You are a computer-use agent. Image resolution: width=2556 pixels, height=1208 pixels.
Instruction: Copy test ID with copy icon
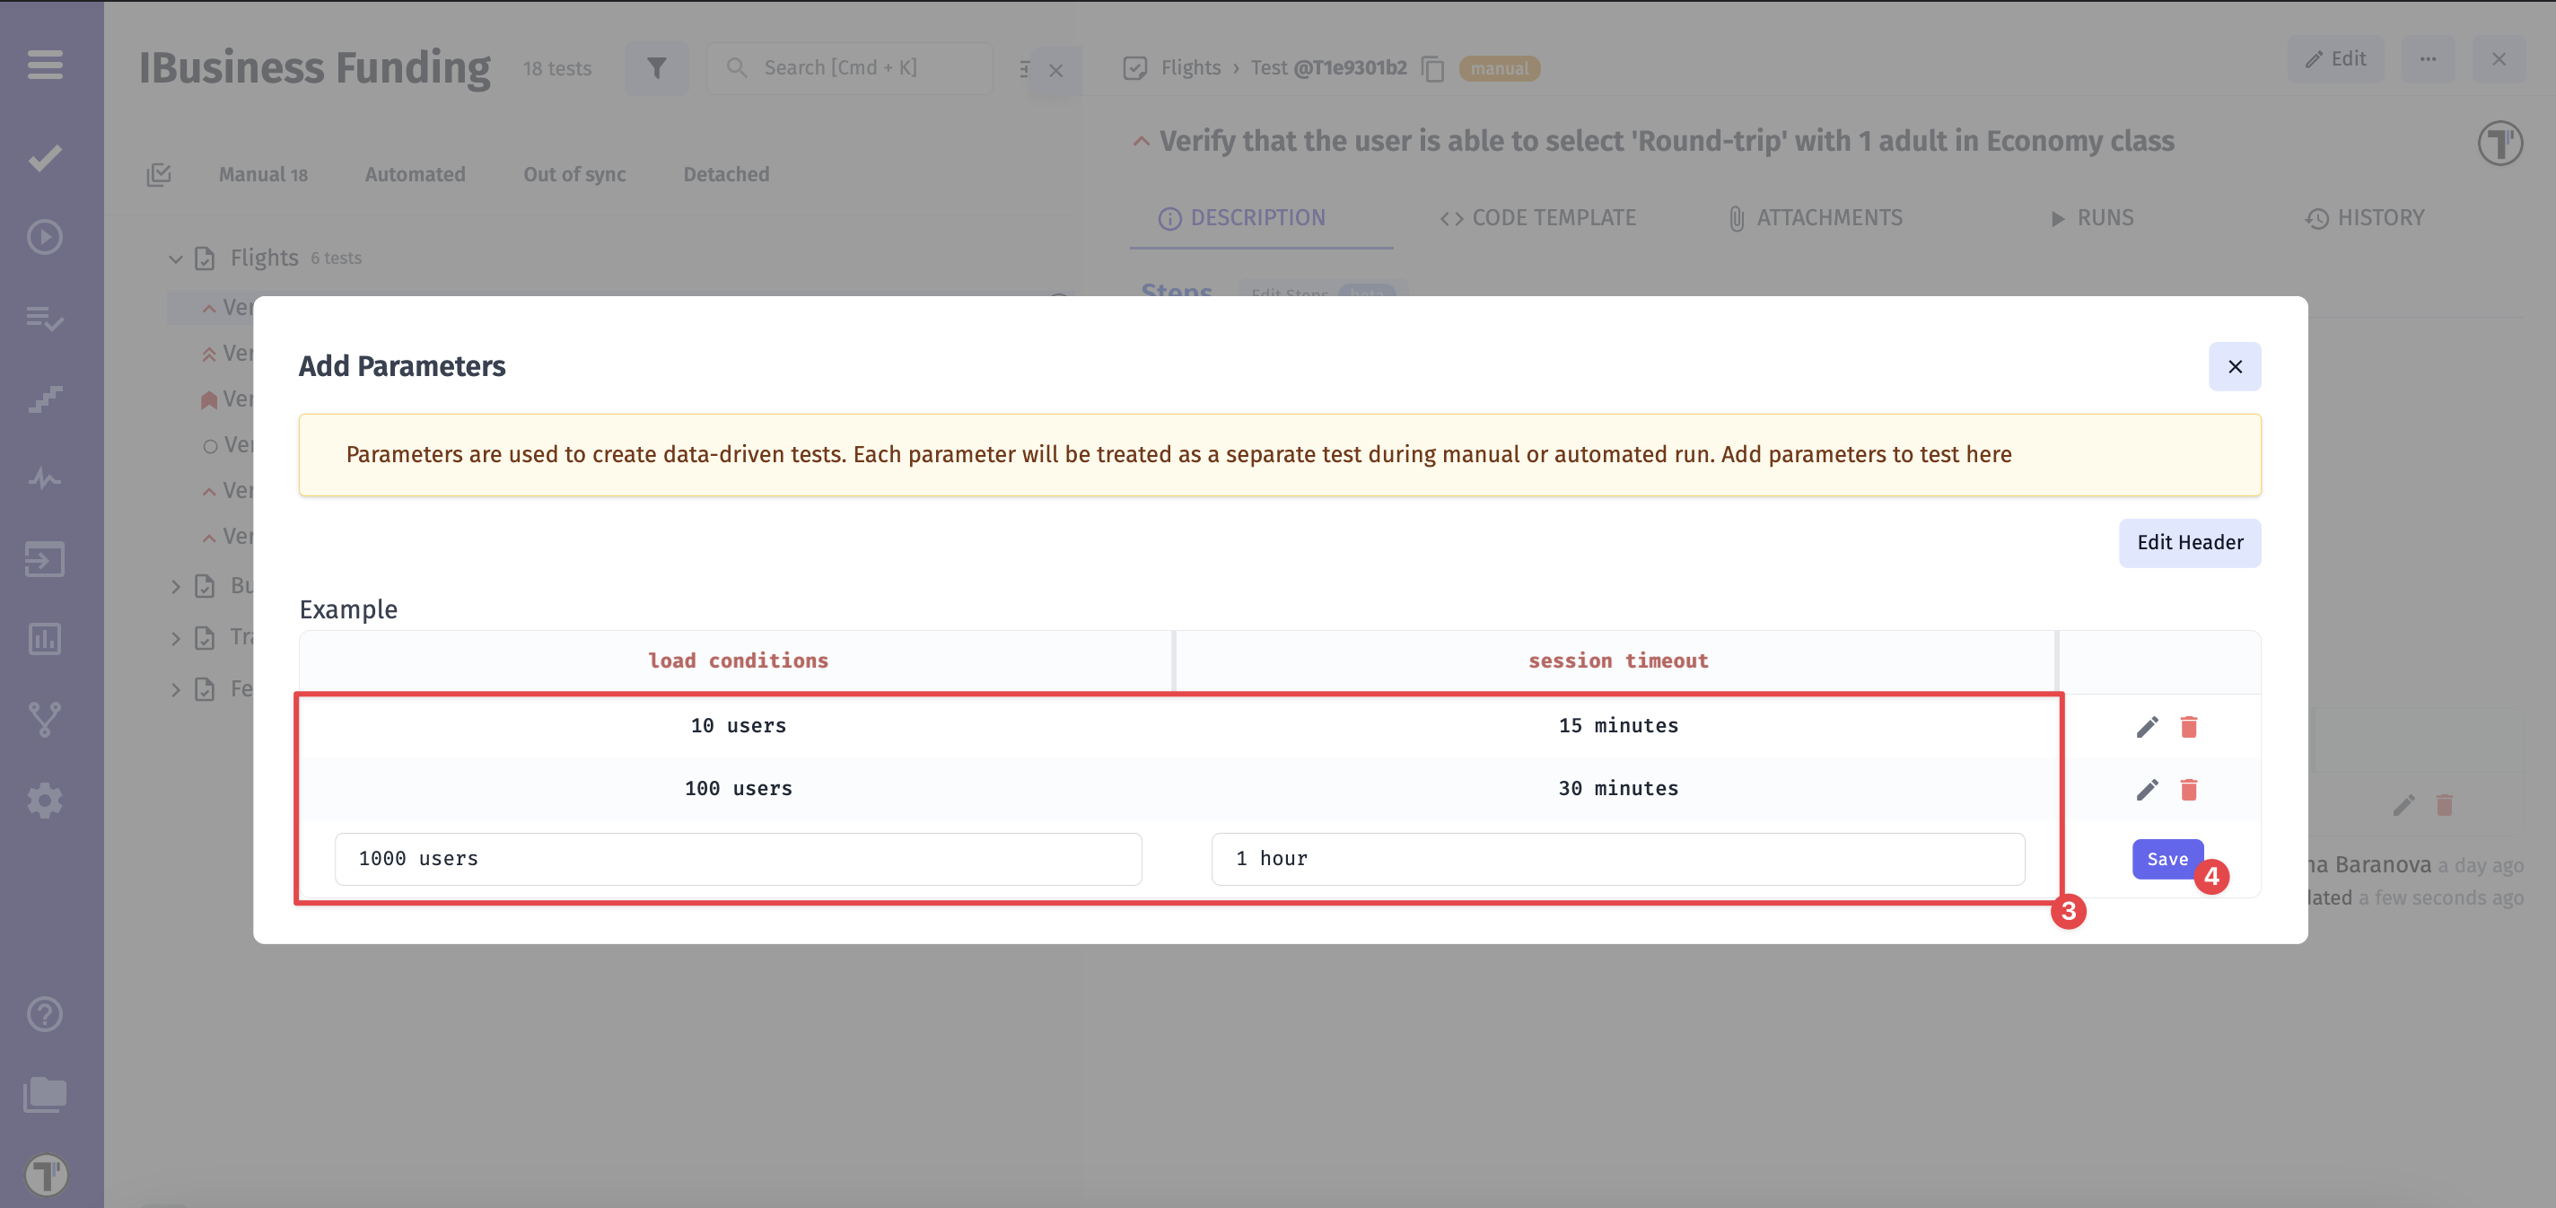click(1432, 68)
